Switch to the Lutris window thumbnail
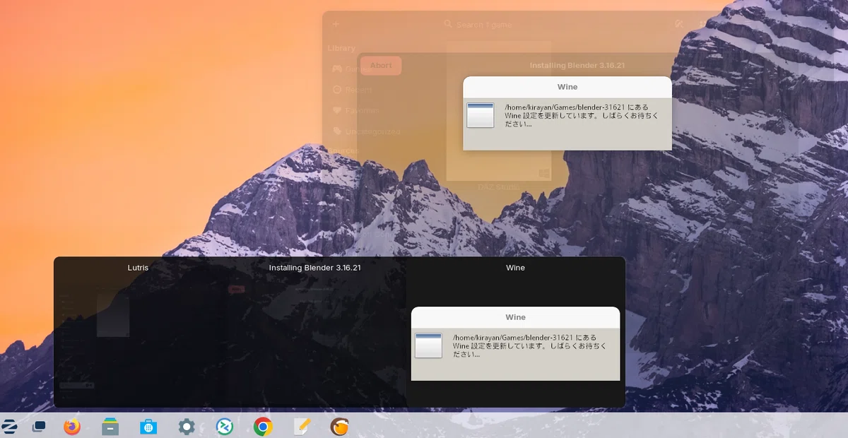Viewport: 848px width, 438px height. (138, 332)
